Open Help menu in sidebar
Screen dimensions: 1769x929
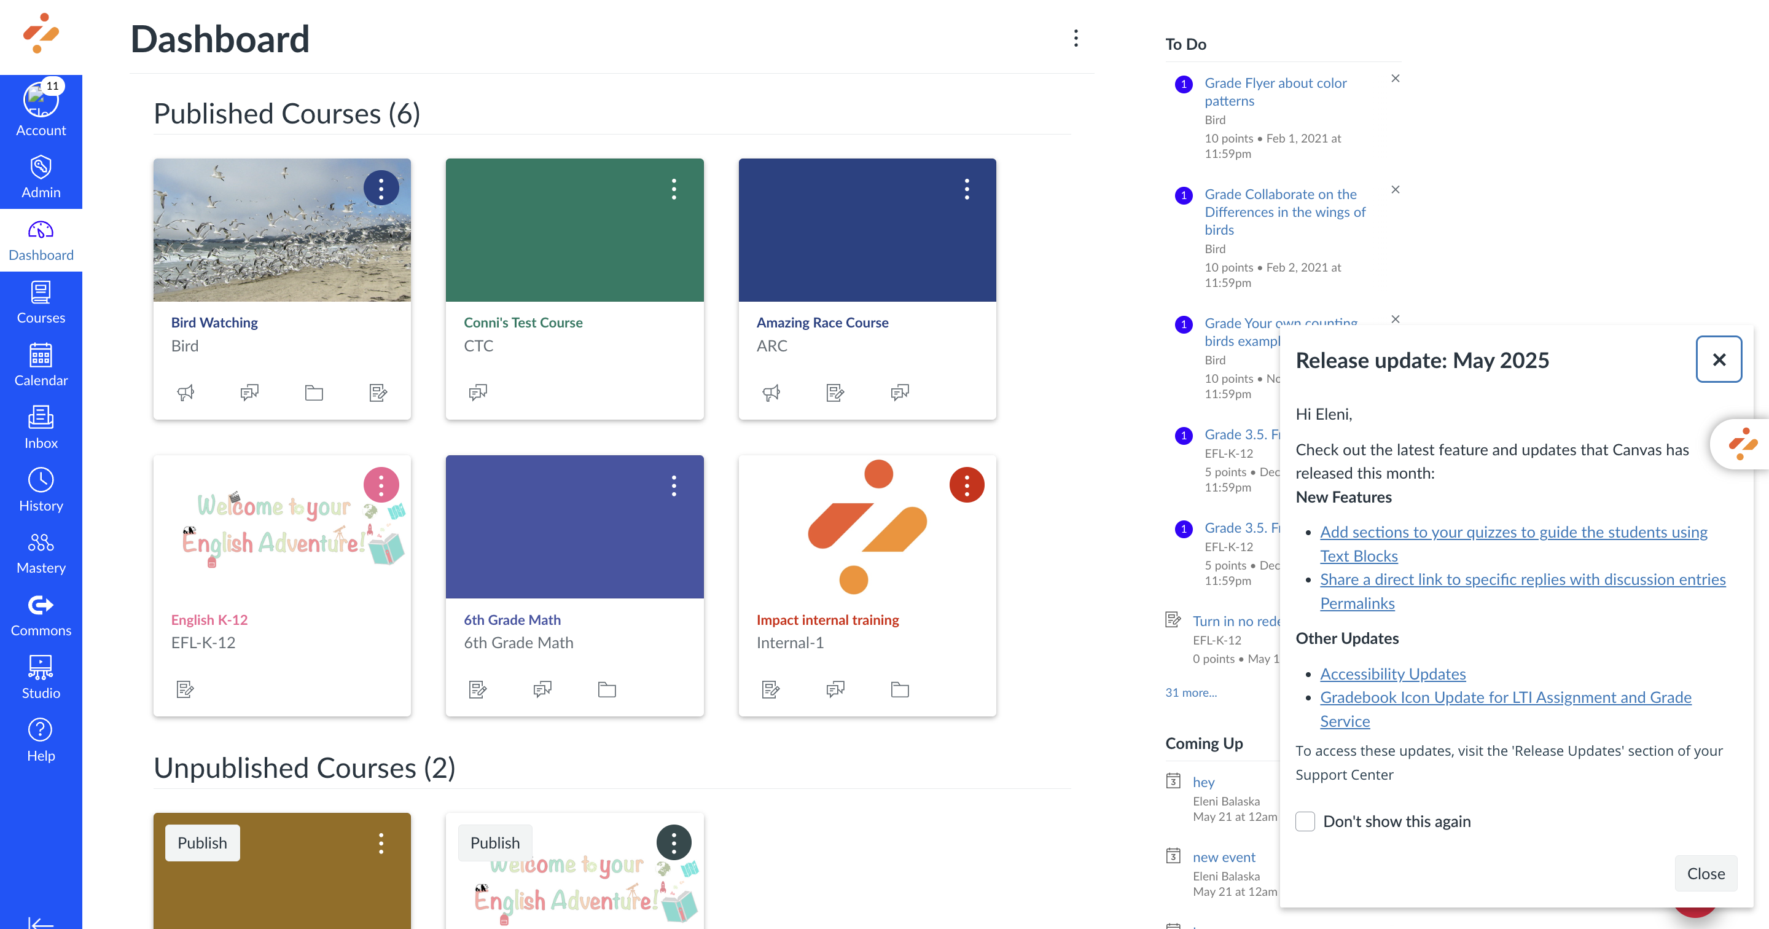pos(41,740)
